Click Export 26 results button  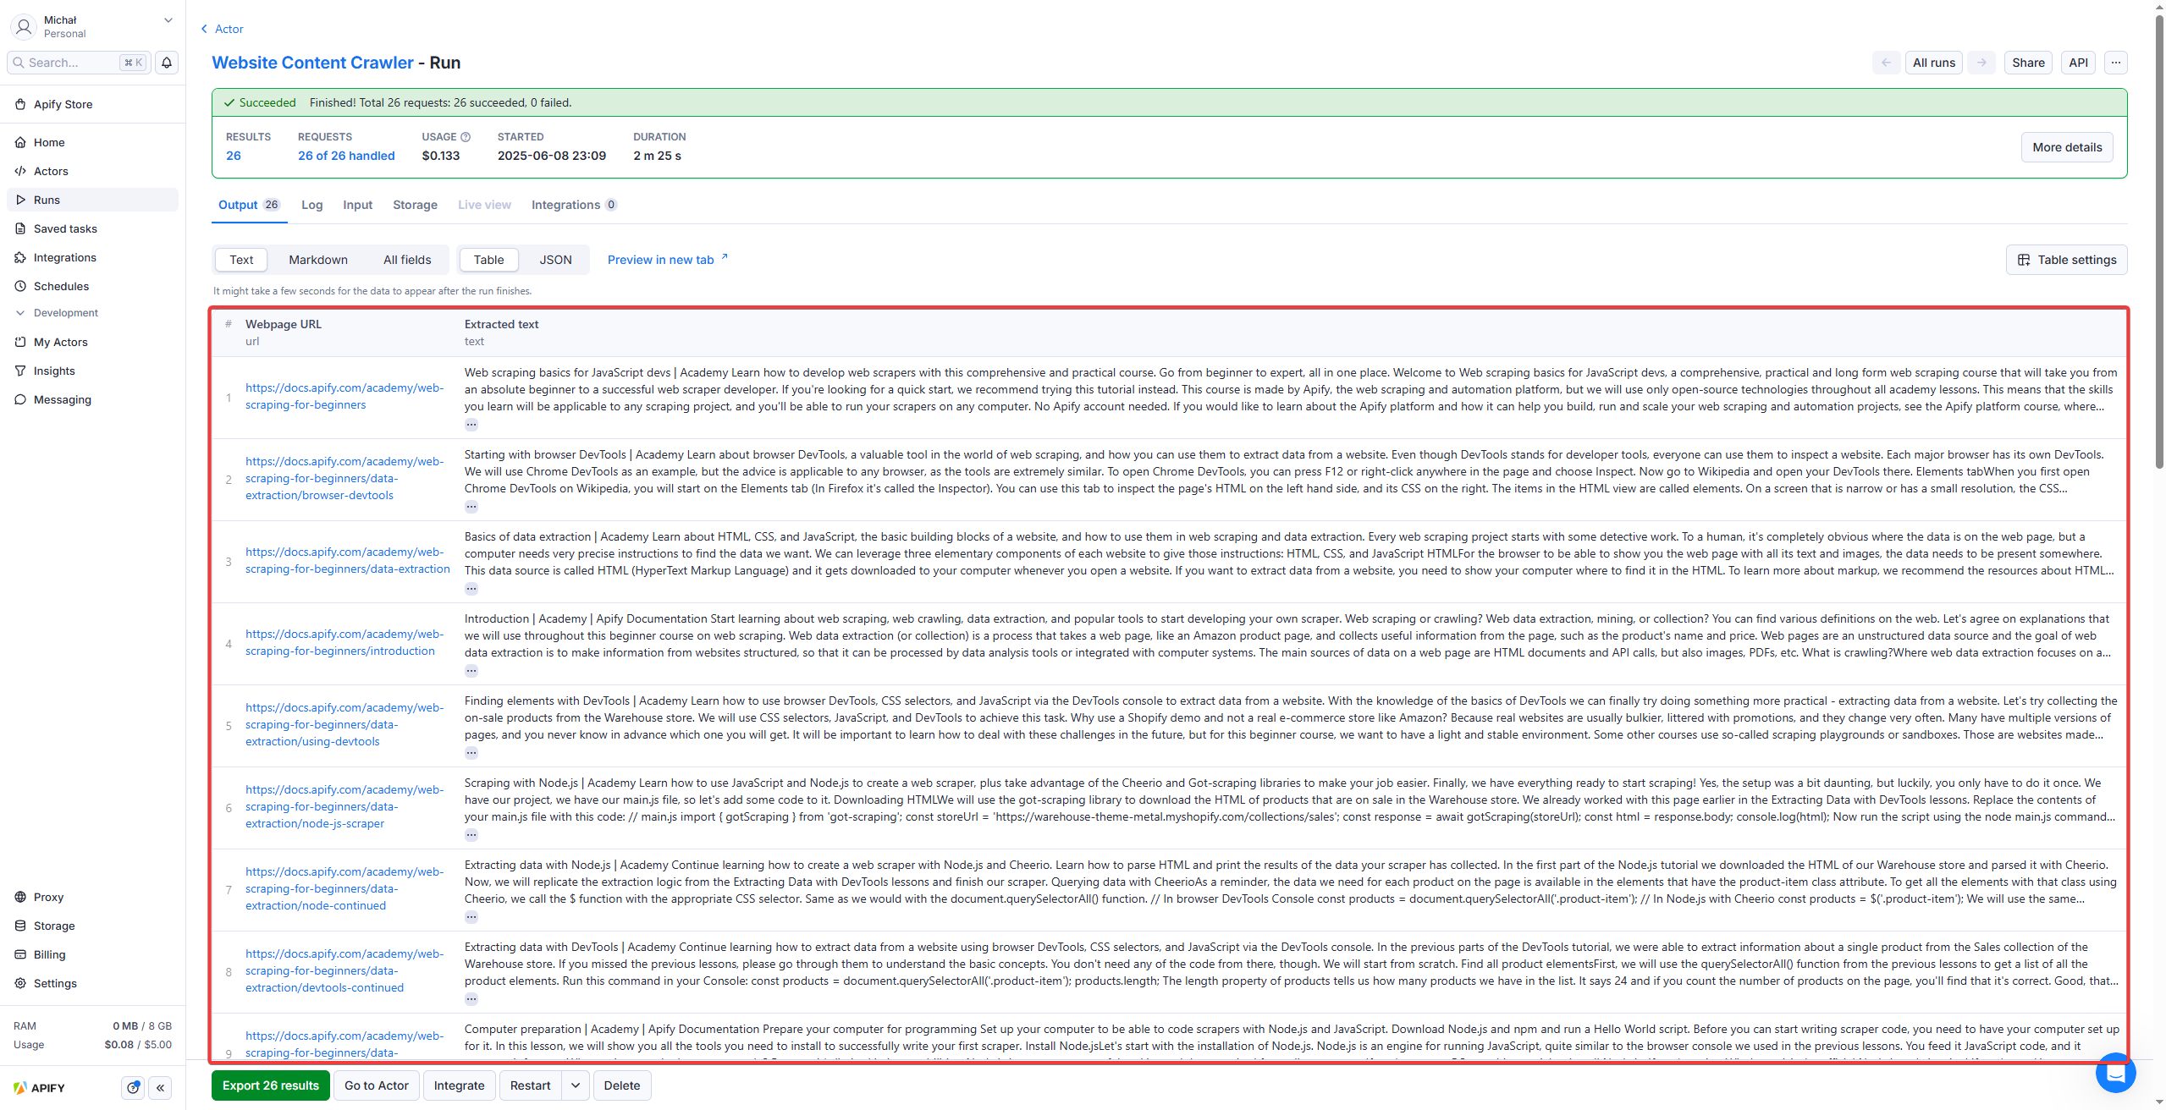pos(271,1085)
